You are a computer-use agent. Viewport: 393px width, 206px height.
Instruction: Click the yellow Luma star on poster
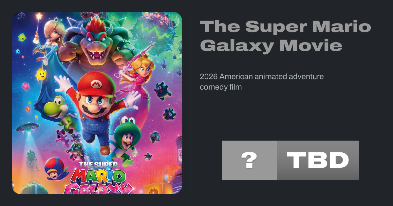[x=41, y=75]
